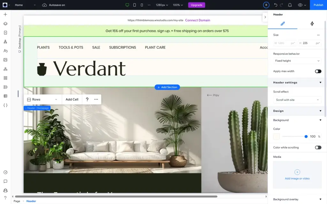This screenshot has width=327, height=204.
Task: Open the Add Elements plus icon in left sidebar
Action: 5,14
